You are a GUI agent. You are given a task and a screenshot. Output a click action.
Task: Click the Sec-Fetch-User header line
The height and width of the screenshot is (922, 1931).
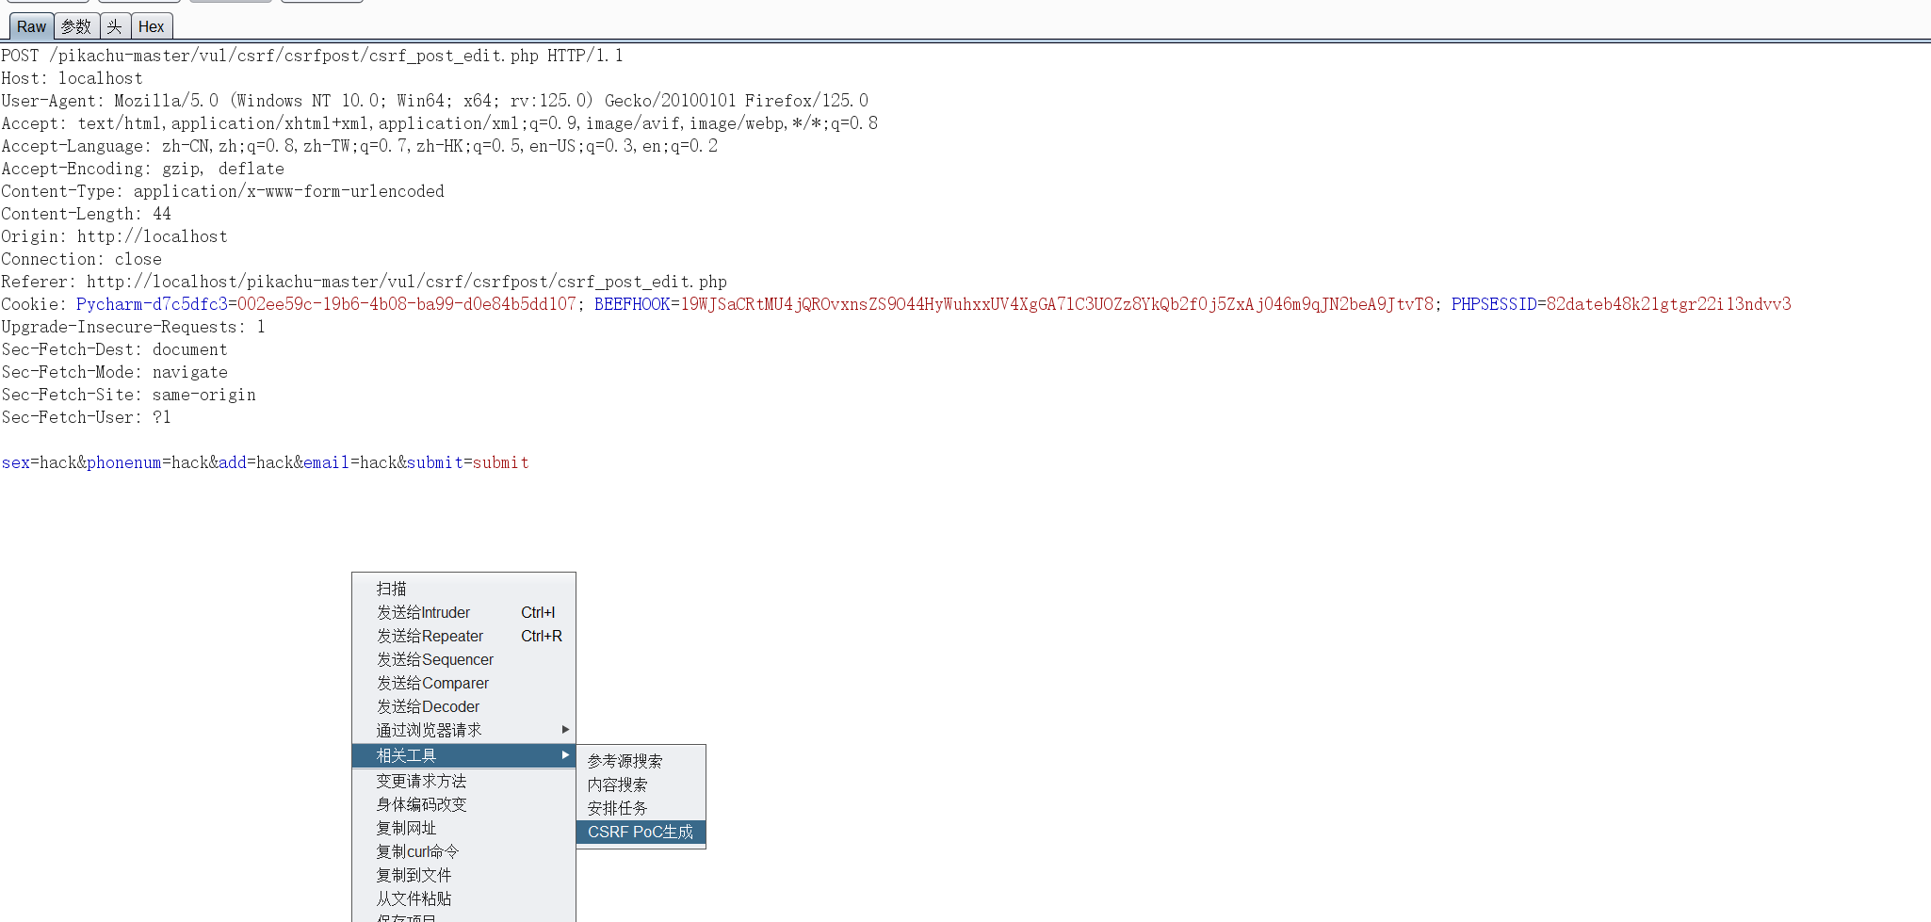click(86, 417)
